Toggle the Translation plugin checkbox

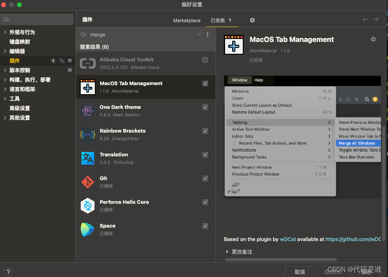(x=205, y=155)
